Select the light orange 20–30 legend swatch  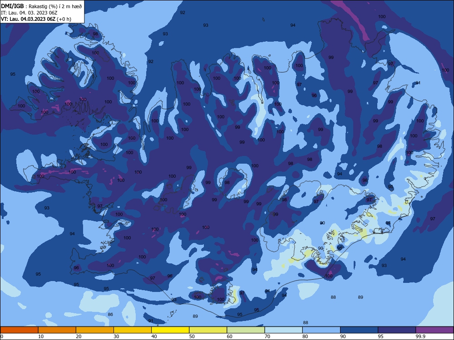click(95, 330)
